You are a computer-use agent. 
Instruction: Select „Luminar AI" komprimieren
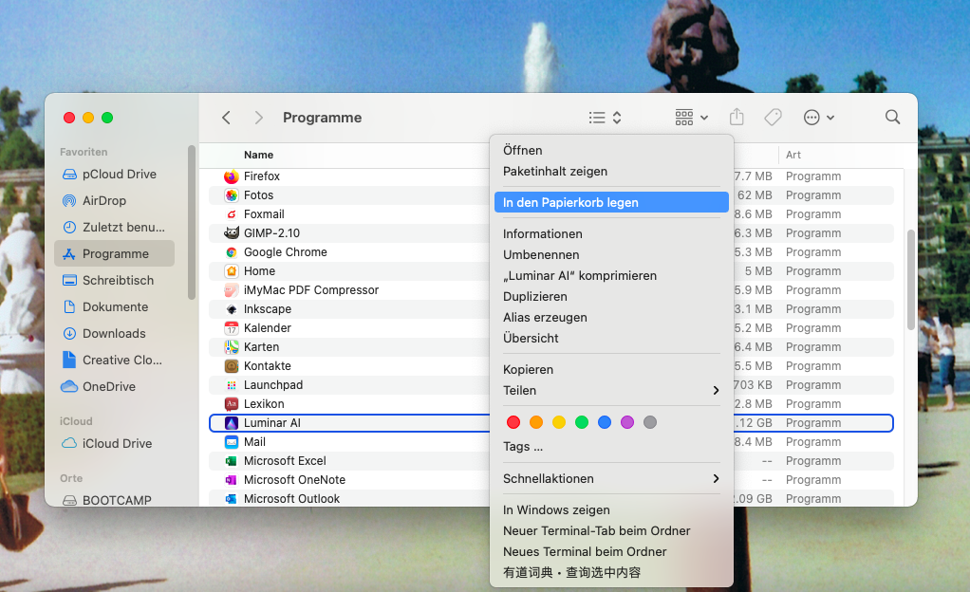[x=580, y=276]
